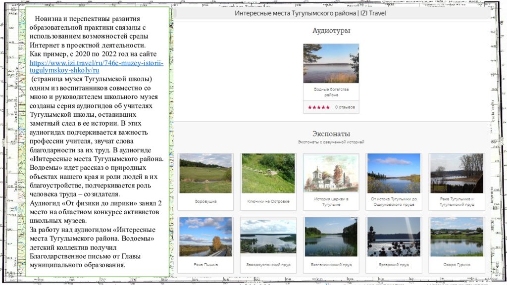Image resolution: width=507 pixels, height=285 pixels.
Task: Open the Водные богатства района audiotour thumbnail
Action: click(x=331, y=63)
